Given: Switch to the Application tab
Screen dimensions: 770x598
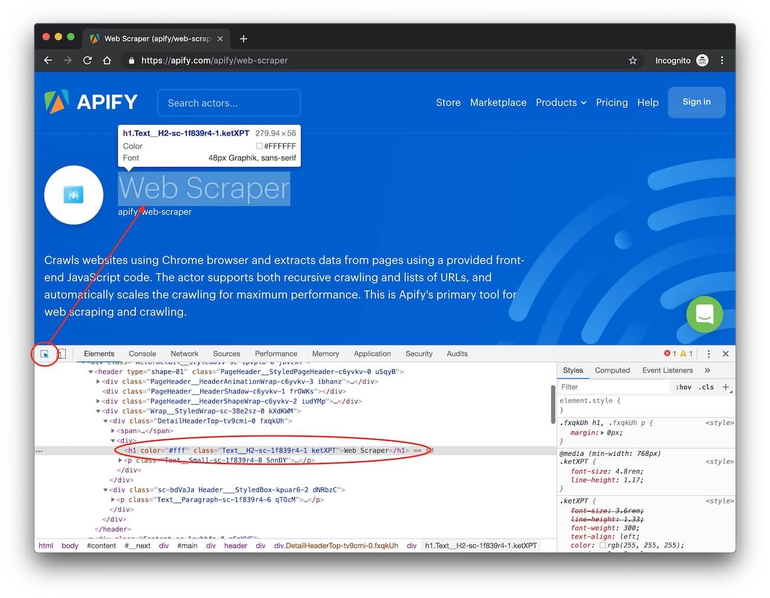Looking at the screenshot, I should (372, 354).
